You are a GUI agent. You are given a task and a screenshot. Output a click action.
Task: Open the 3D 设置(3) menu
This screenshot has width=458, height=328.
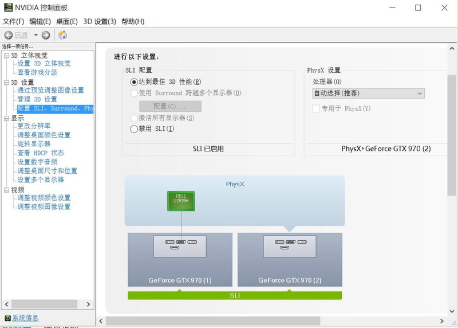pos(100,21)
